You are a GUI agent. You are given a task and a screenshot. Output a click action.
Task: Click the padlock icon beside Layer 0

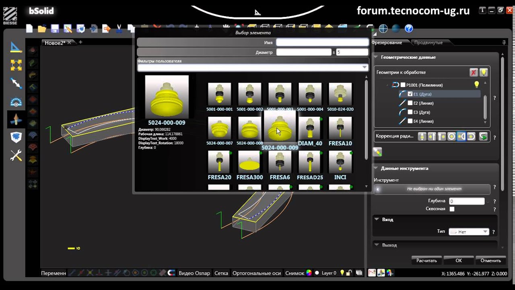tap(350, 273)
